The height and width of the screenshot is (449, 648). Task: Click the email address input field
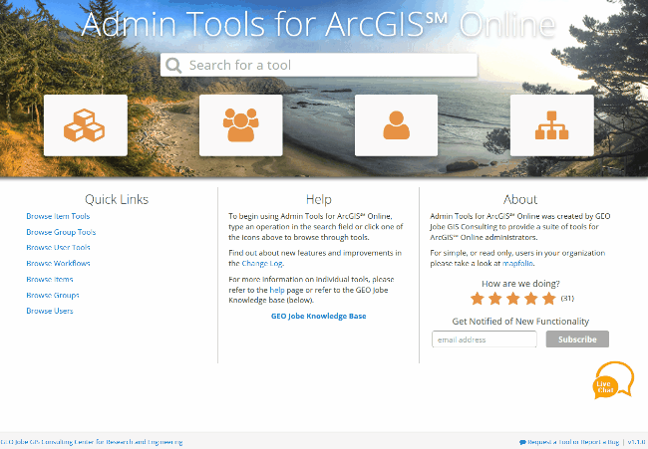[486, 339]
